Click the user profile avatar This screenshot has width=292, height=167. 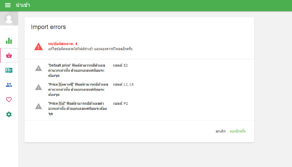tap(9, 19)
